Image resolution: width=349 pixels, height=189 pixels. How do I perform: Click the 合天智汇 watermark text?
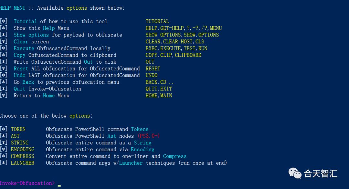321,173
